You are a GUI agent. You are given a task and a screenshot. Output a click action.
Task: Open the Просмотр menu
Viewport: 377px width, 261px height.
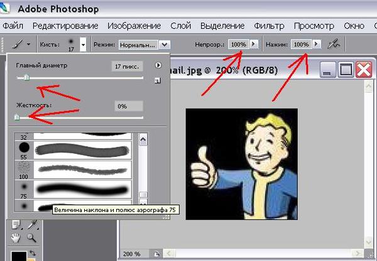tap(314, 26)
